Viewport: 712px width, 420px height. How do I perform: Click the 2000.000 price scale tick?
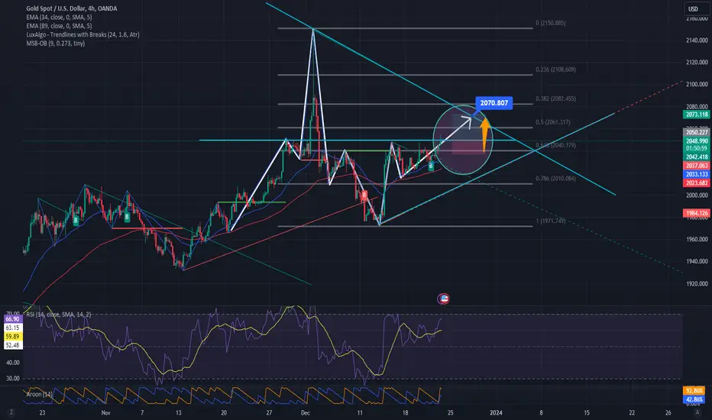(697, 195)
